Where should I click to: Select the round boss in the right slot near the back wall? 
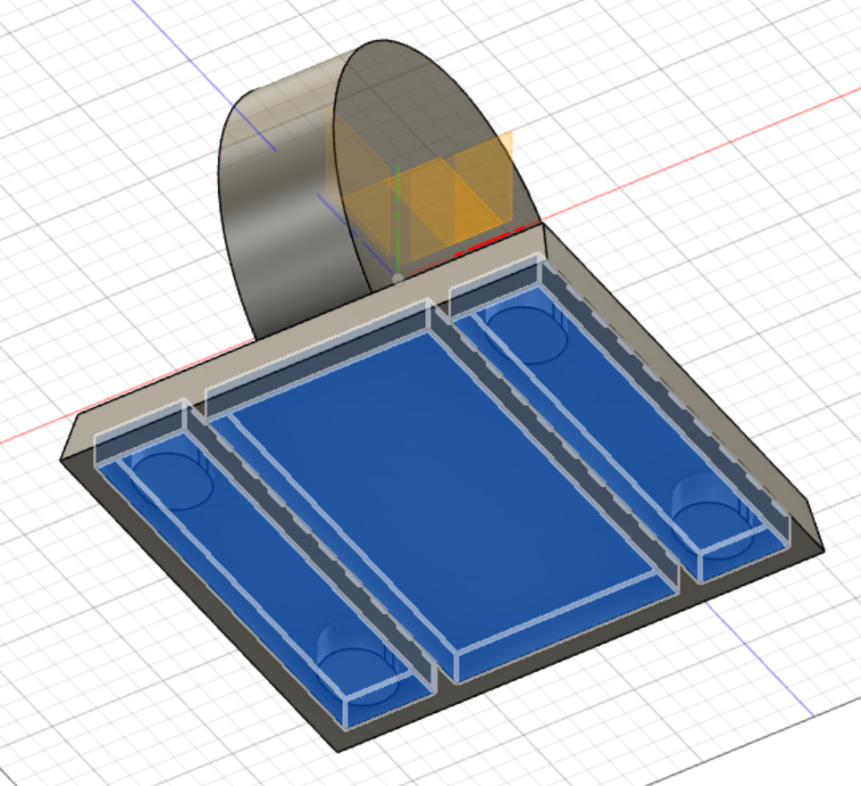526,335
